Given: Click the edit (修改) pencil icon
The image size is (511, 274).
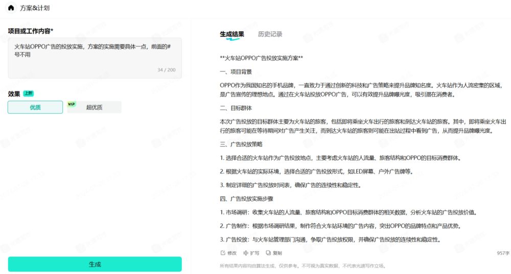Looking at the screenshot, I should coord(223,253).
